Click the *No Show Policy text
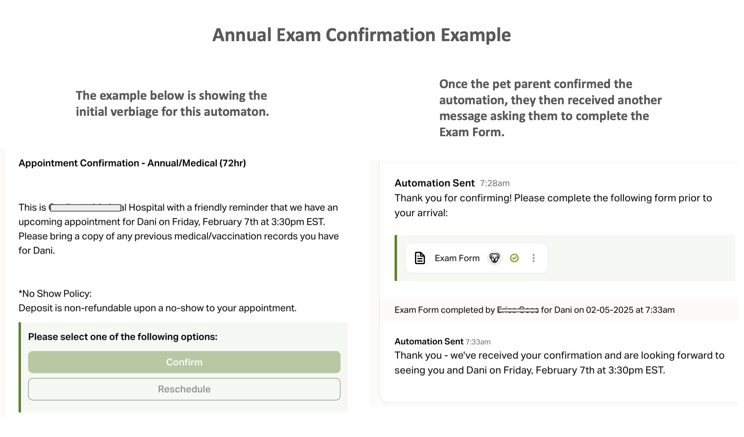This screenshot has height=437, width=744. point(55,293)
